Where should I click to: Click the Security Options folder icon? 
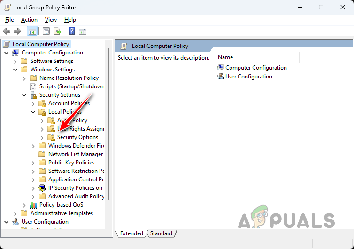click(x=51, y=137)
